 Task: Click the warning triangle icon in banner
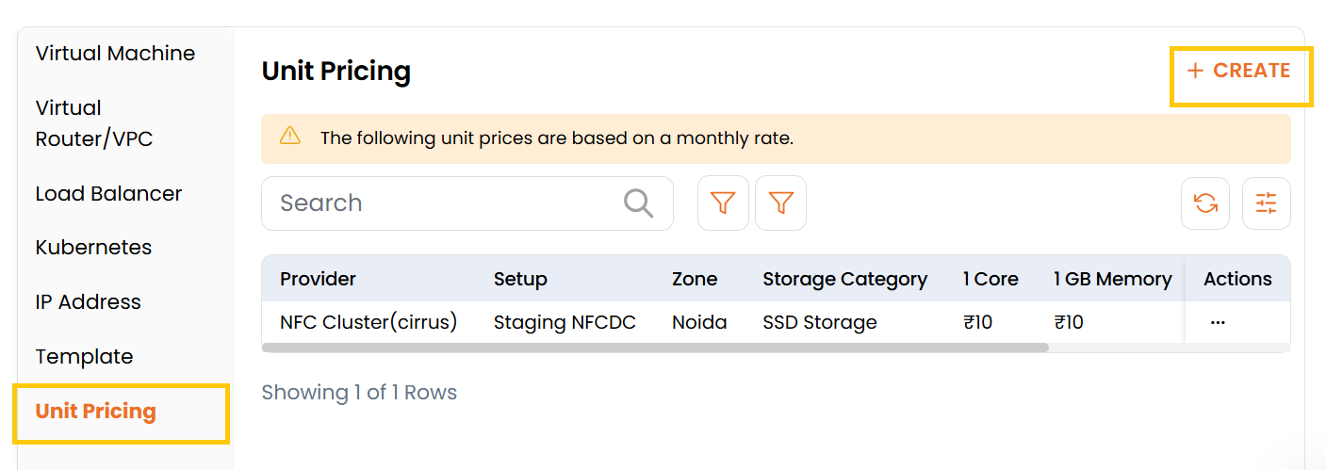point(290,137)
